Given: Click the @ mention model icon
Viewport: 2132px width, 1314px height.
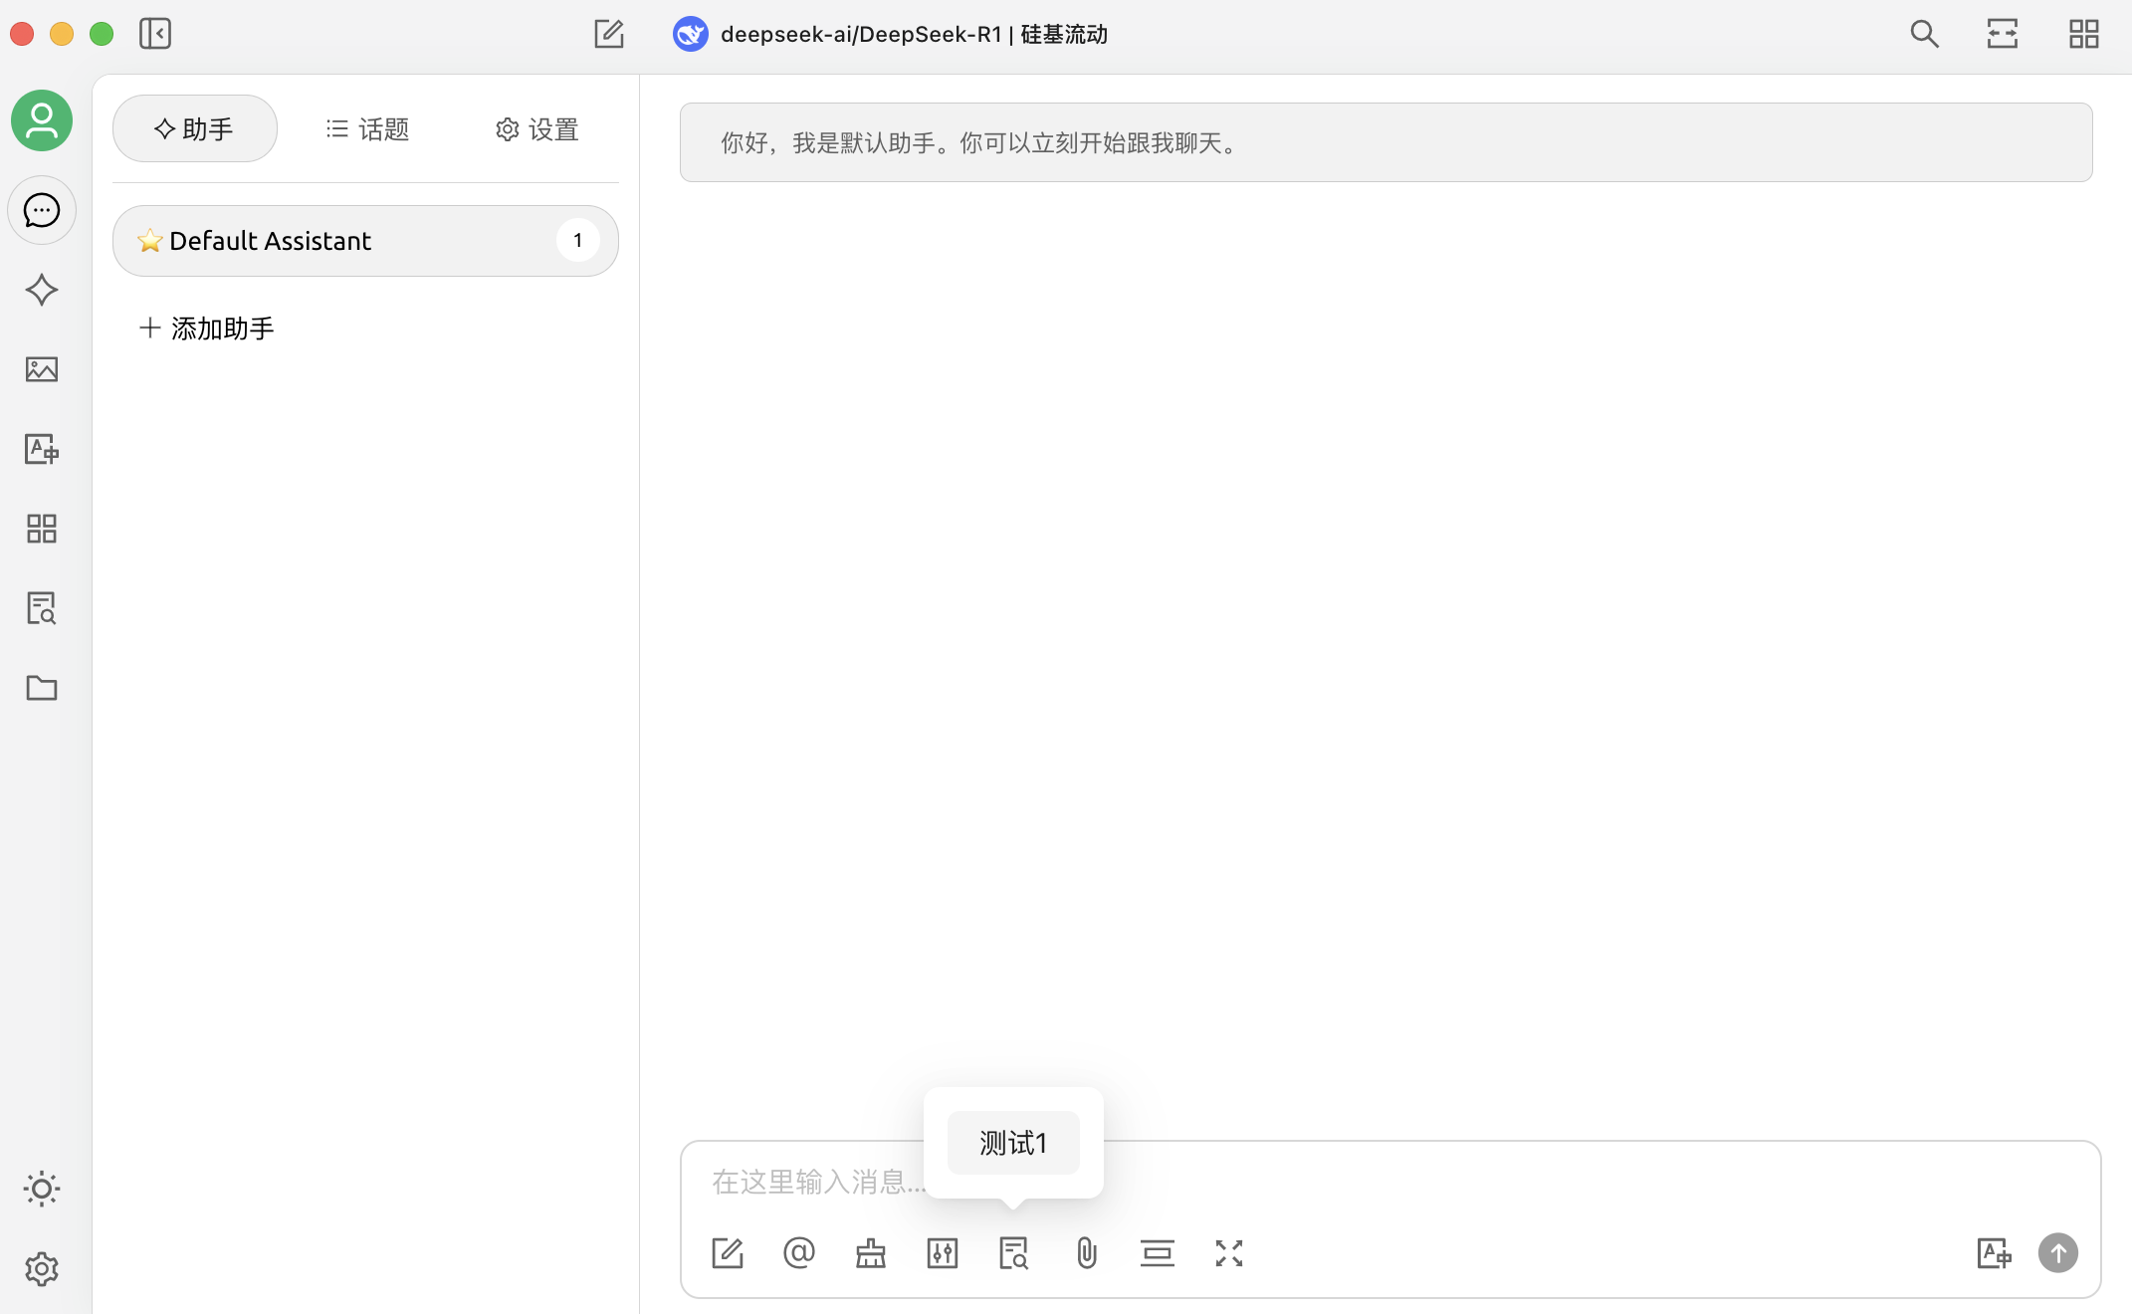Looking at the screenshot, I should tap(798, 1253).
